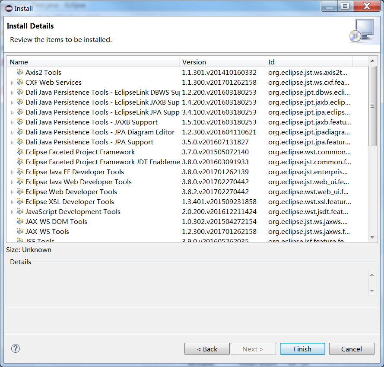Click the icon of the EclipseLink JPA row
Screen dimensions: 384x367
[20, 112]
